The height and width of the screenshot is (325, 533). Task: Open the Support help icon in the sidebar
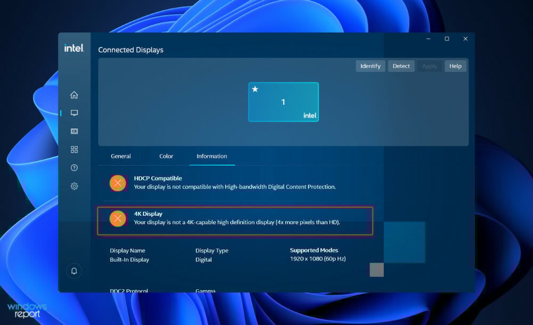click(x=74, y=167)
